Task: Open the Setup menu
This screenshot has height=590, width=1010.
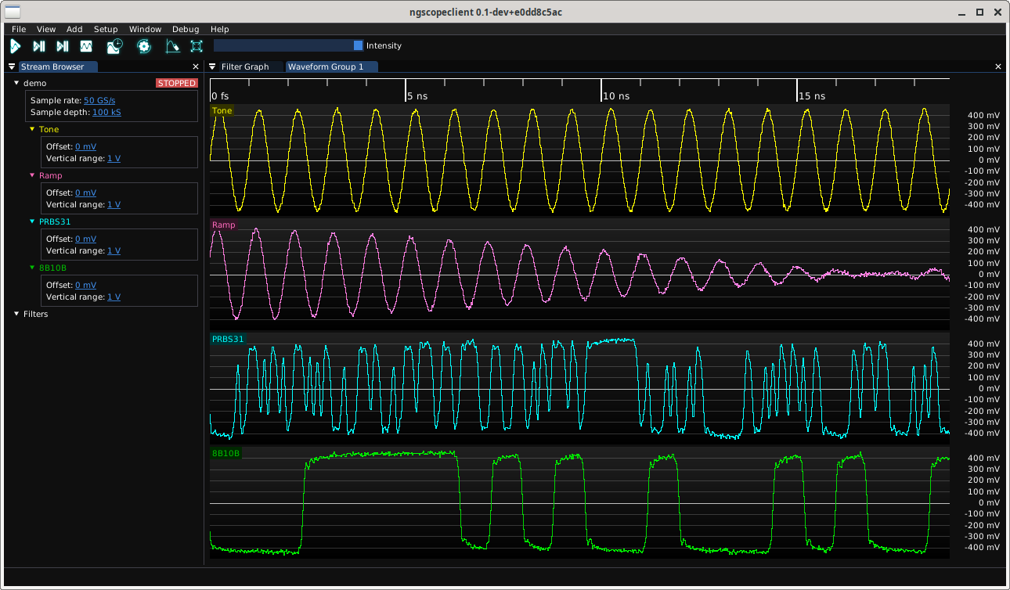Action: pyautogui.click(x=106, y=29)
